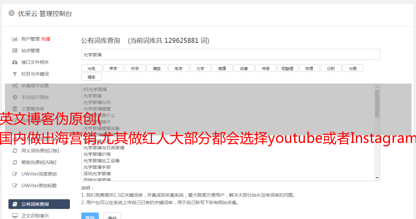This screenshot has height=219, width=416.
Task: Open UWriter原创标题 in the sidebar
Action: click(x=39, y=186)
